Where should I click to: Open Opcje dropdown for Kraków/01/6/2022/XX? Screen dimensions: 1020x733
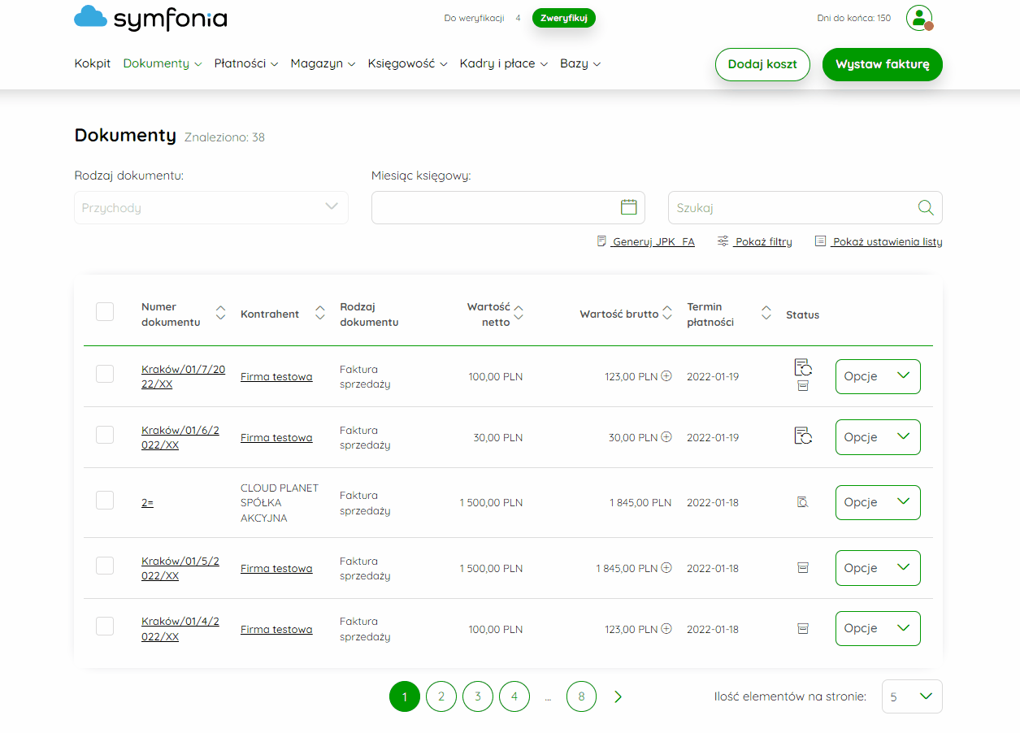[x=878, y=437]
